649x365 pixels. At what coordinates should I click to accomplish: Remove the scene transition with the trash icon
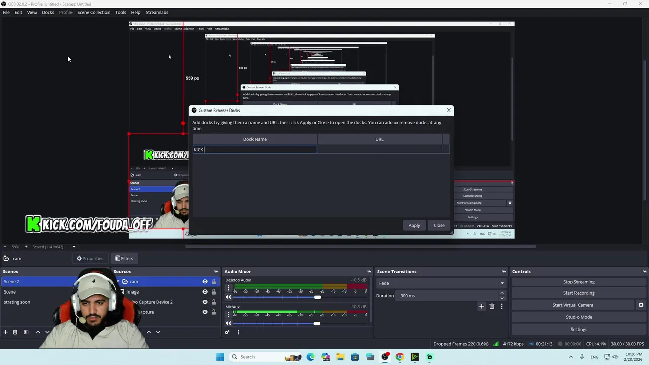492,306
